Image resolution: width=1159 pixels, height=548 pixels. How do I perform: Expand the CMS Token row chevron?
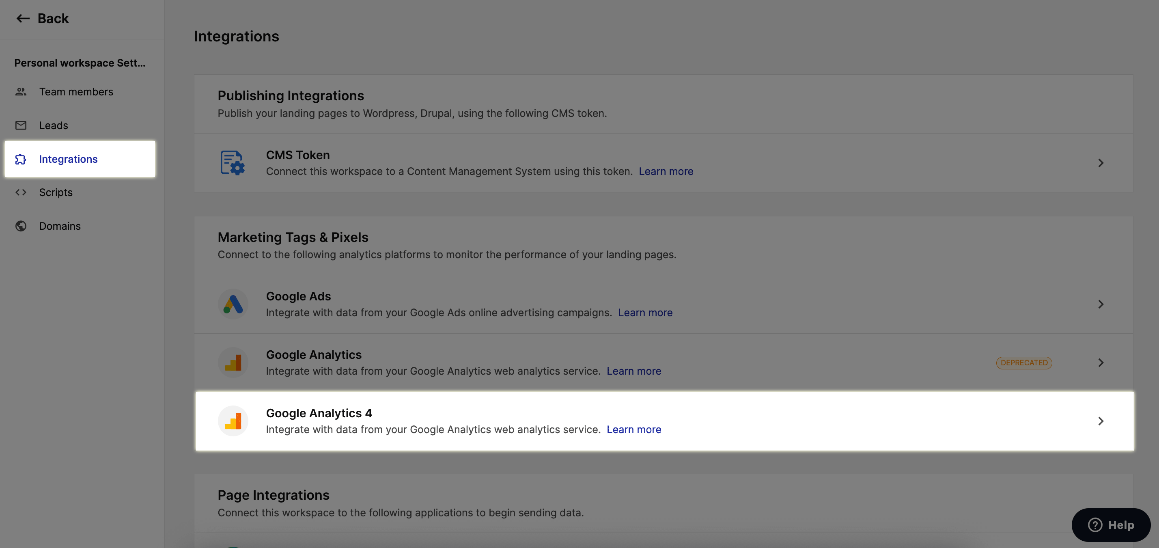(x=1101, y=163)
